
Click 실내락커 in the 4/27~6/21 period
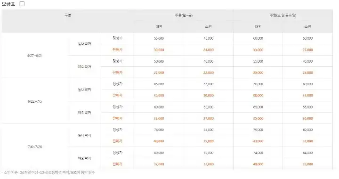(x=85, y=44)
